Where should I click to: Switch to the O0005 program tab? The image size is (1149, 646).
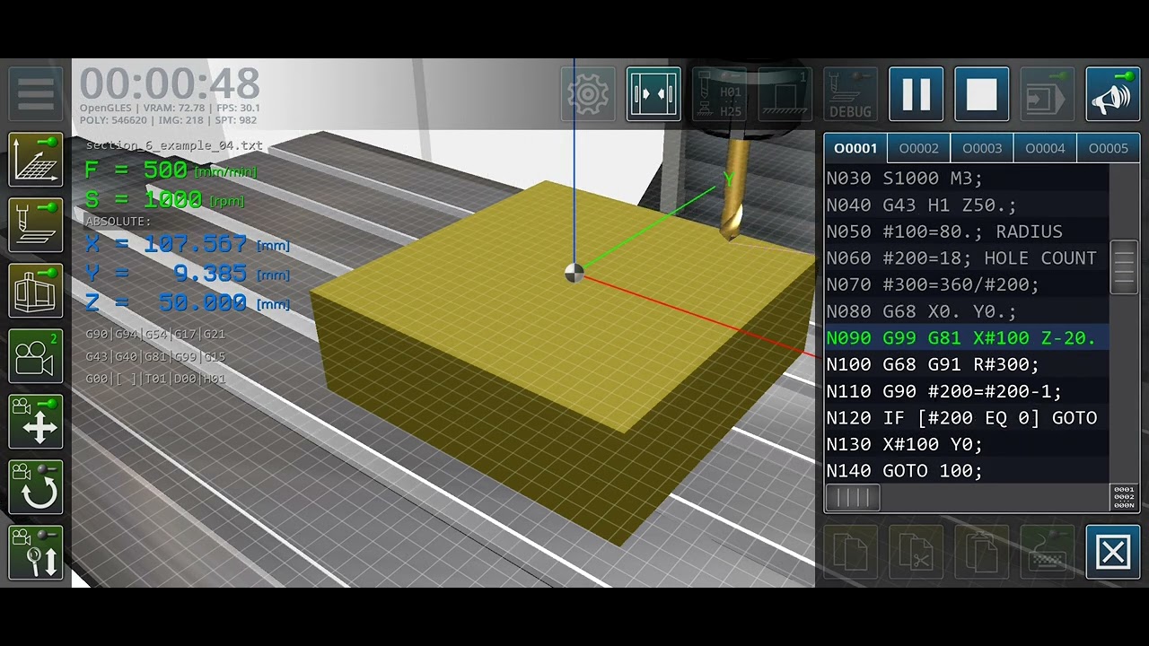1109,148
